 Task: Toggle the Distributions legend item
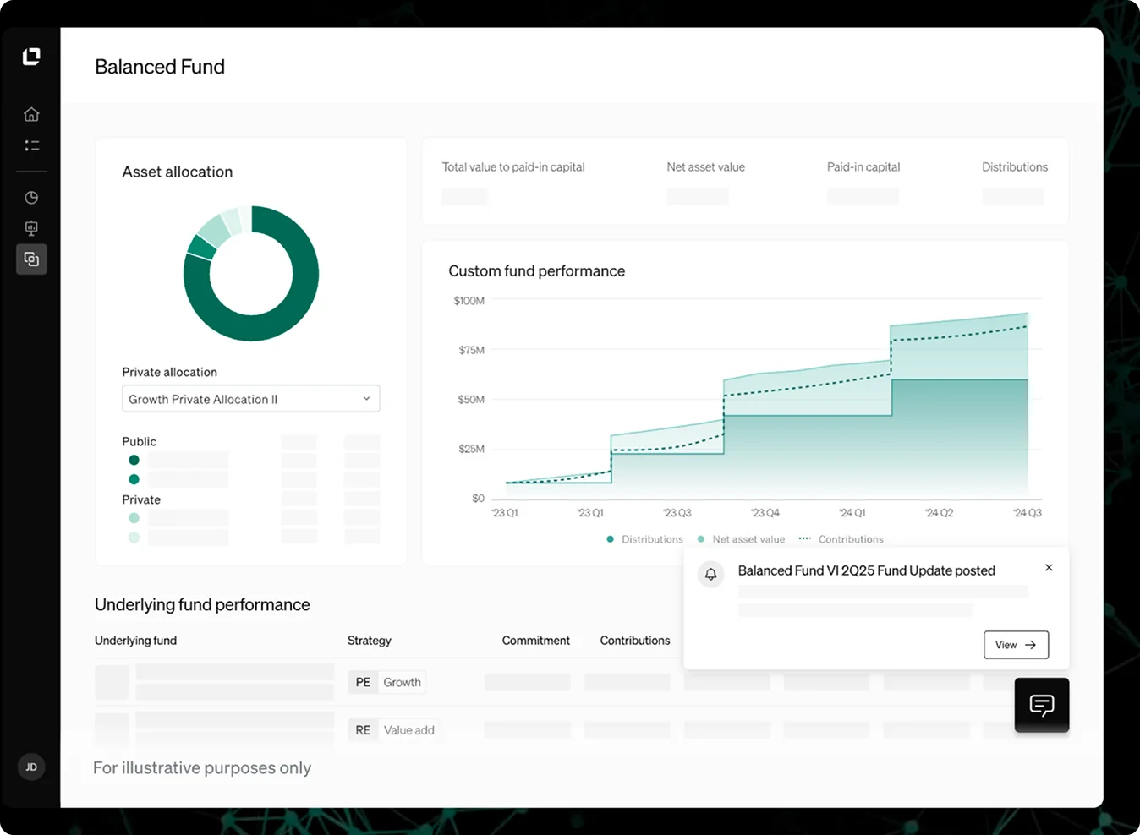[x=645, y=539]
